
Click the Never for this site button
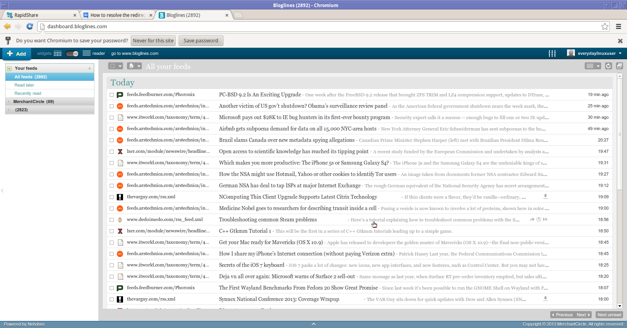point(153,40)
